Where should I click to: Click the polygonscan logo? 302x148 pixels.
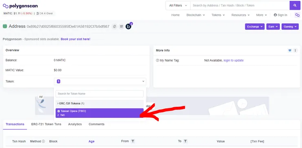(20, 6)
